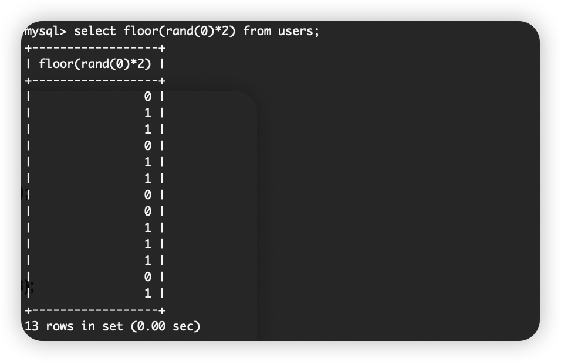561x362 pixels.
Task: Select the seventh result row value 0
Action: [147, 195]
